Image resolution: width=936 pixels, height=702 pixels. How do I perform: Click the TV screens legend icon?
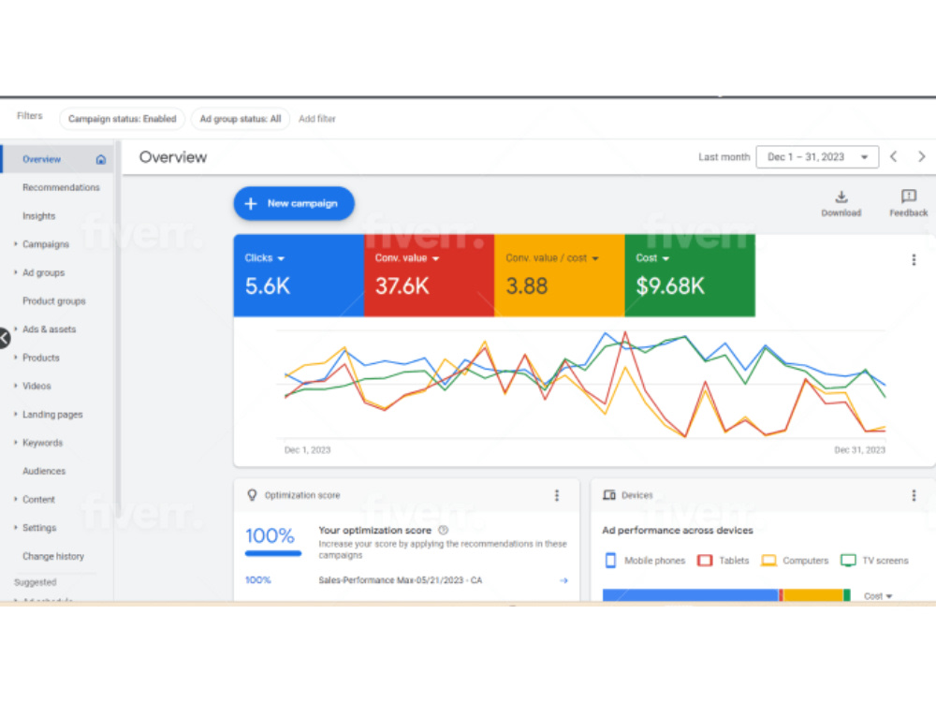coord(848,561)
